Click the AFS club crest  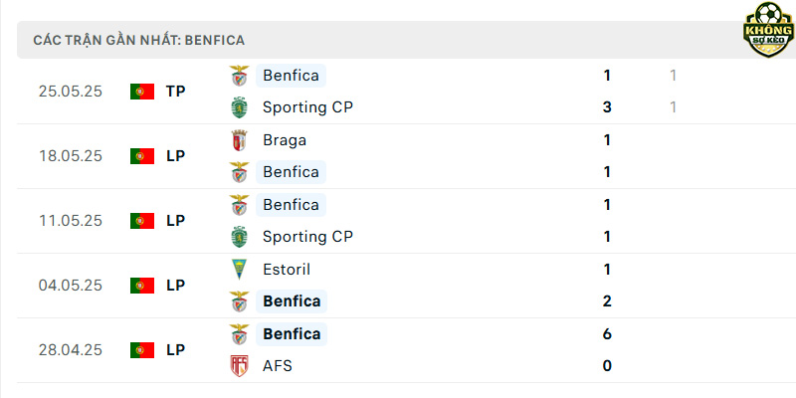[239, 366]
